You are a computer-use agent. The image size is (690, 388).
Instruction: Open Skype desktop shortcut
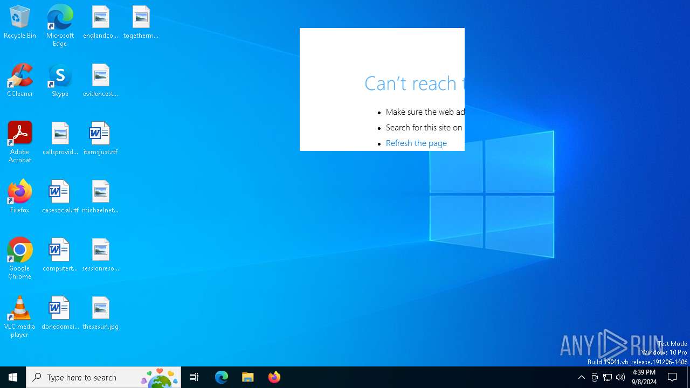click(60, 81)
